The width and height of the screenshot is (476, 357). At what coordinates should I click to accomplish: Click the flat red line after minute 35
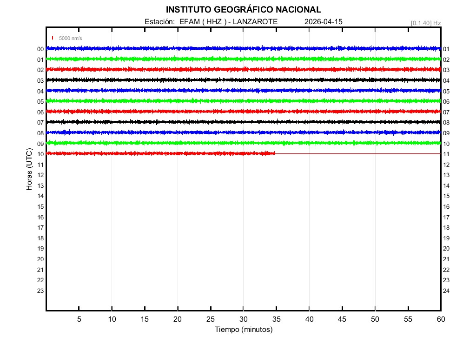(x=358, y=153)
